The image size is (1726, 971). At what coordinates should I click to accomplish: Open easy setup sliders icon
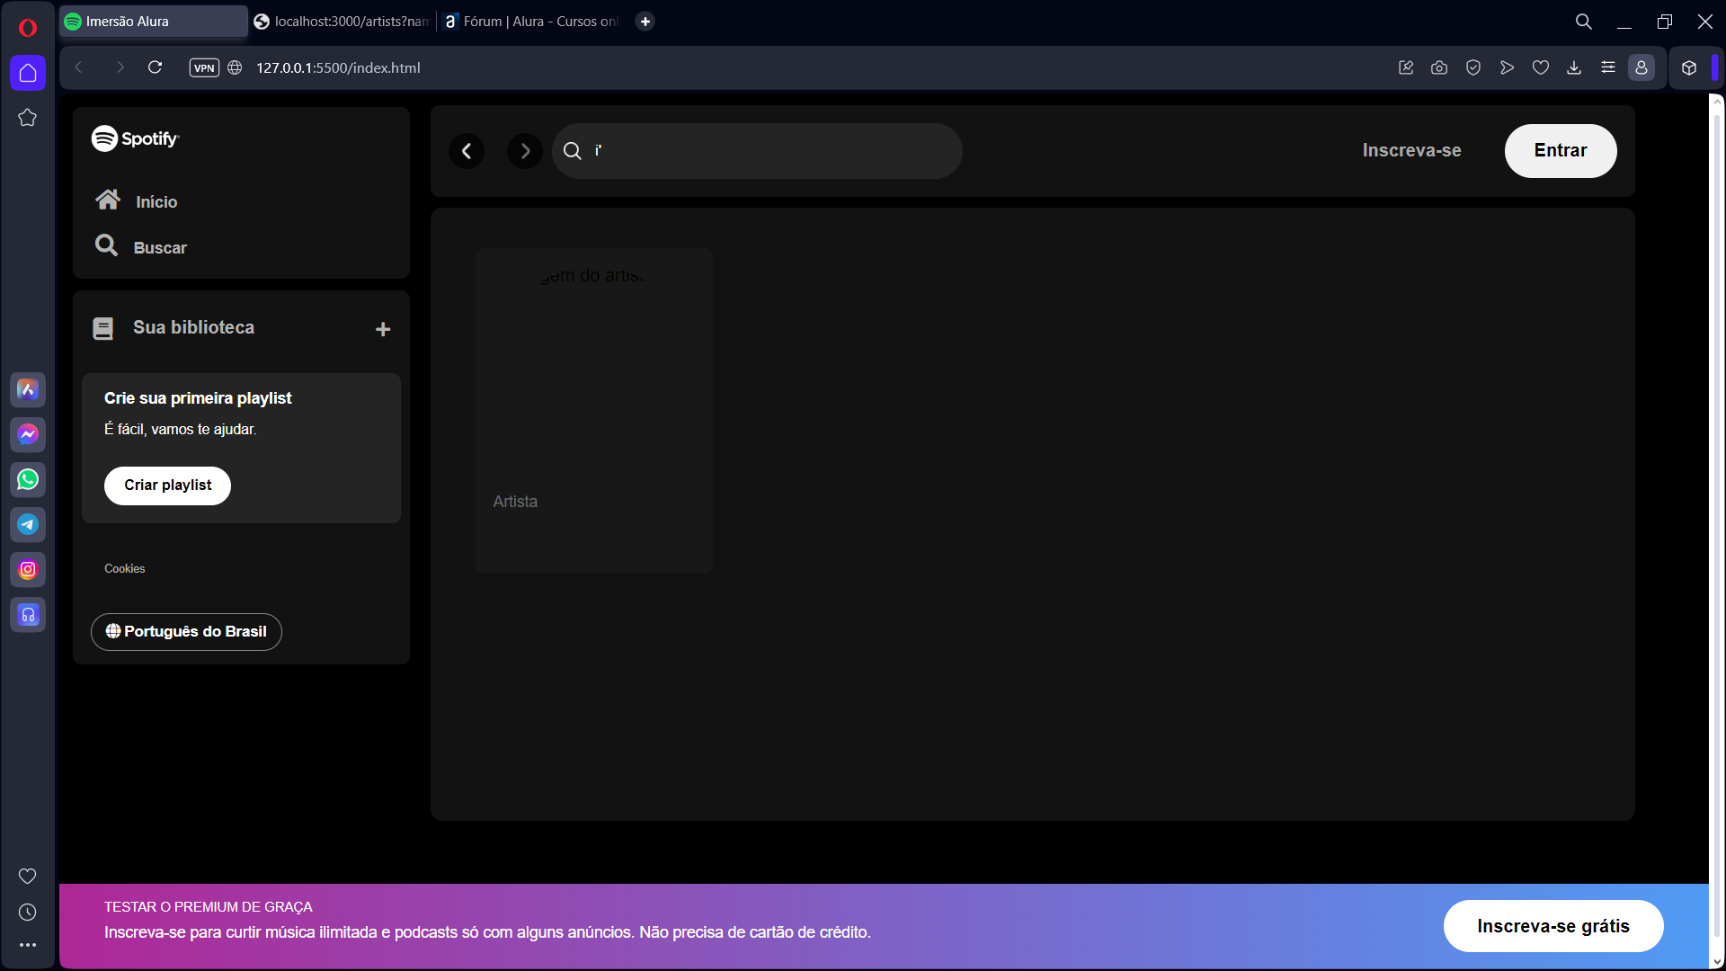tap(1608, 67)
